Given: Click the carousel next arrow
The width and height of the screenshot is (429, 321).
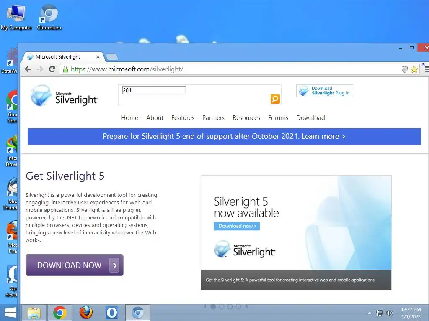Looking at the screenshot, I should click(247, 306).
